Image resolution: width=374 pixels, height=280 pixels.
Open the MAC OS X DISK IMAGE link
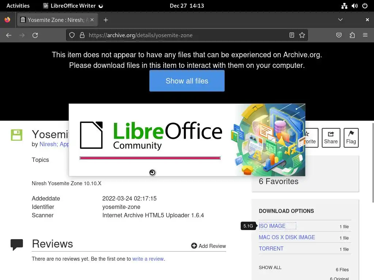pos(287,237)
